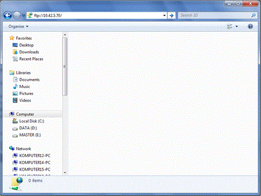The height and width of the screenshot is (196, 261).
Task: Click the Computer icon
Action: (x=12, y=114)
